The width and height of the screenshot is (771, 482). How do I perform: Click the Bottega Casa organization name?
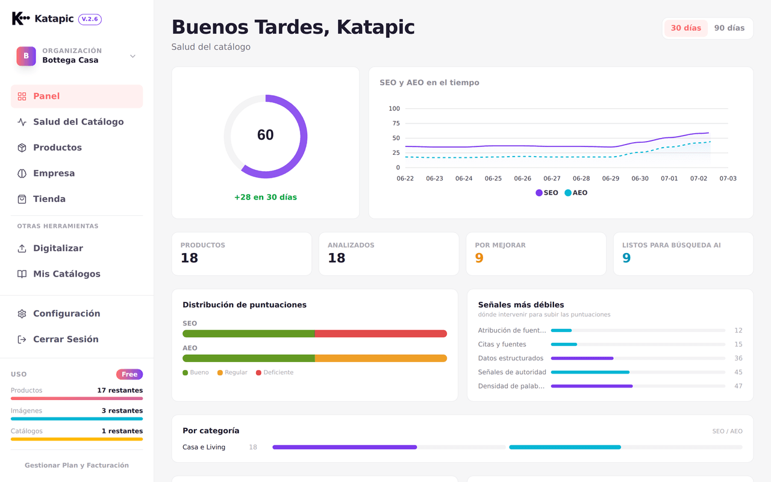click(x=70, y=60)
